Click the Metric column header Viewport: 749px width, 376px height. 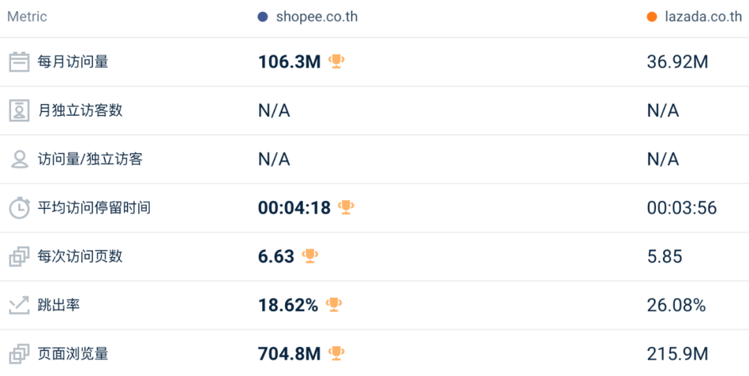[x=27, y=17]
